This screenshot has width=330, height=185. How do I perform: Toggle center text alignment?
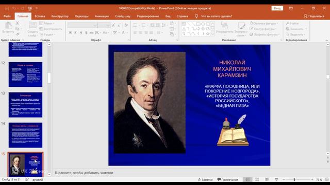(x=140, y=32)
